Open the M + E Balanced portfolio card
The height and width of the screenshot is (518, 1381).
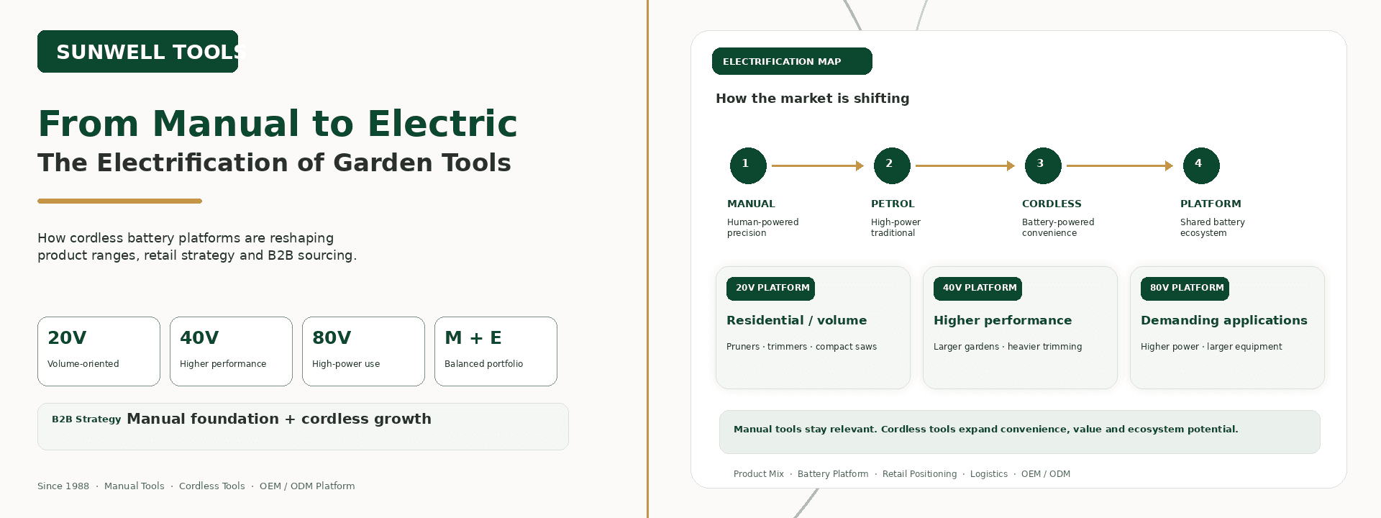496,351
